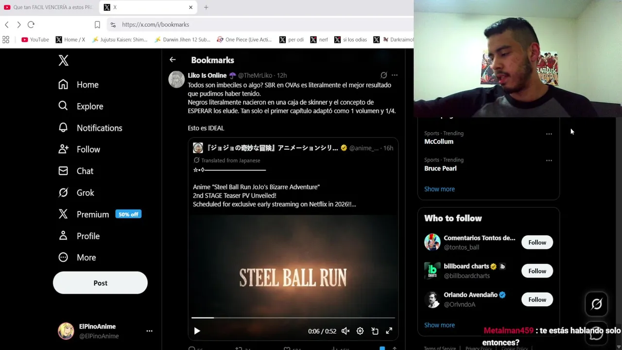The height and width of the screenshot is (350, 622).
Task: Expand the More sidebar menu
Action: point(77,258)
